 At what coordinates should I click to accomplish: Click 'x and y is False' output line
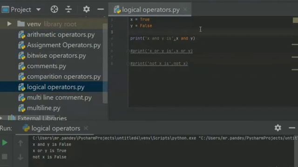[52, 144]
